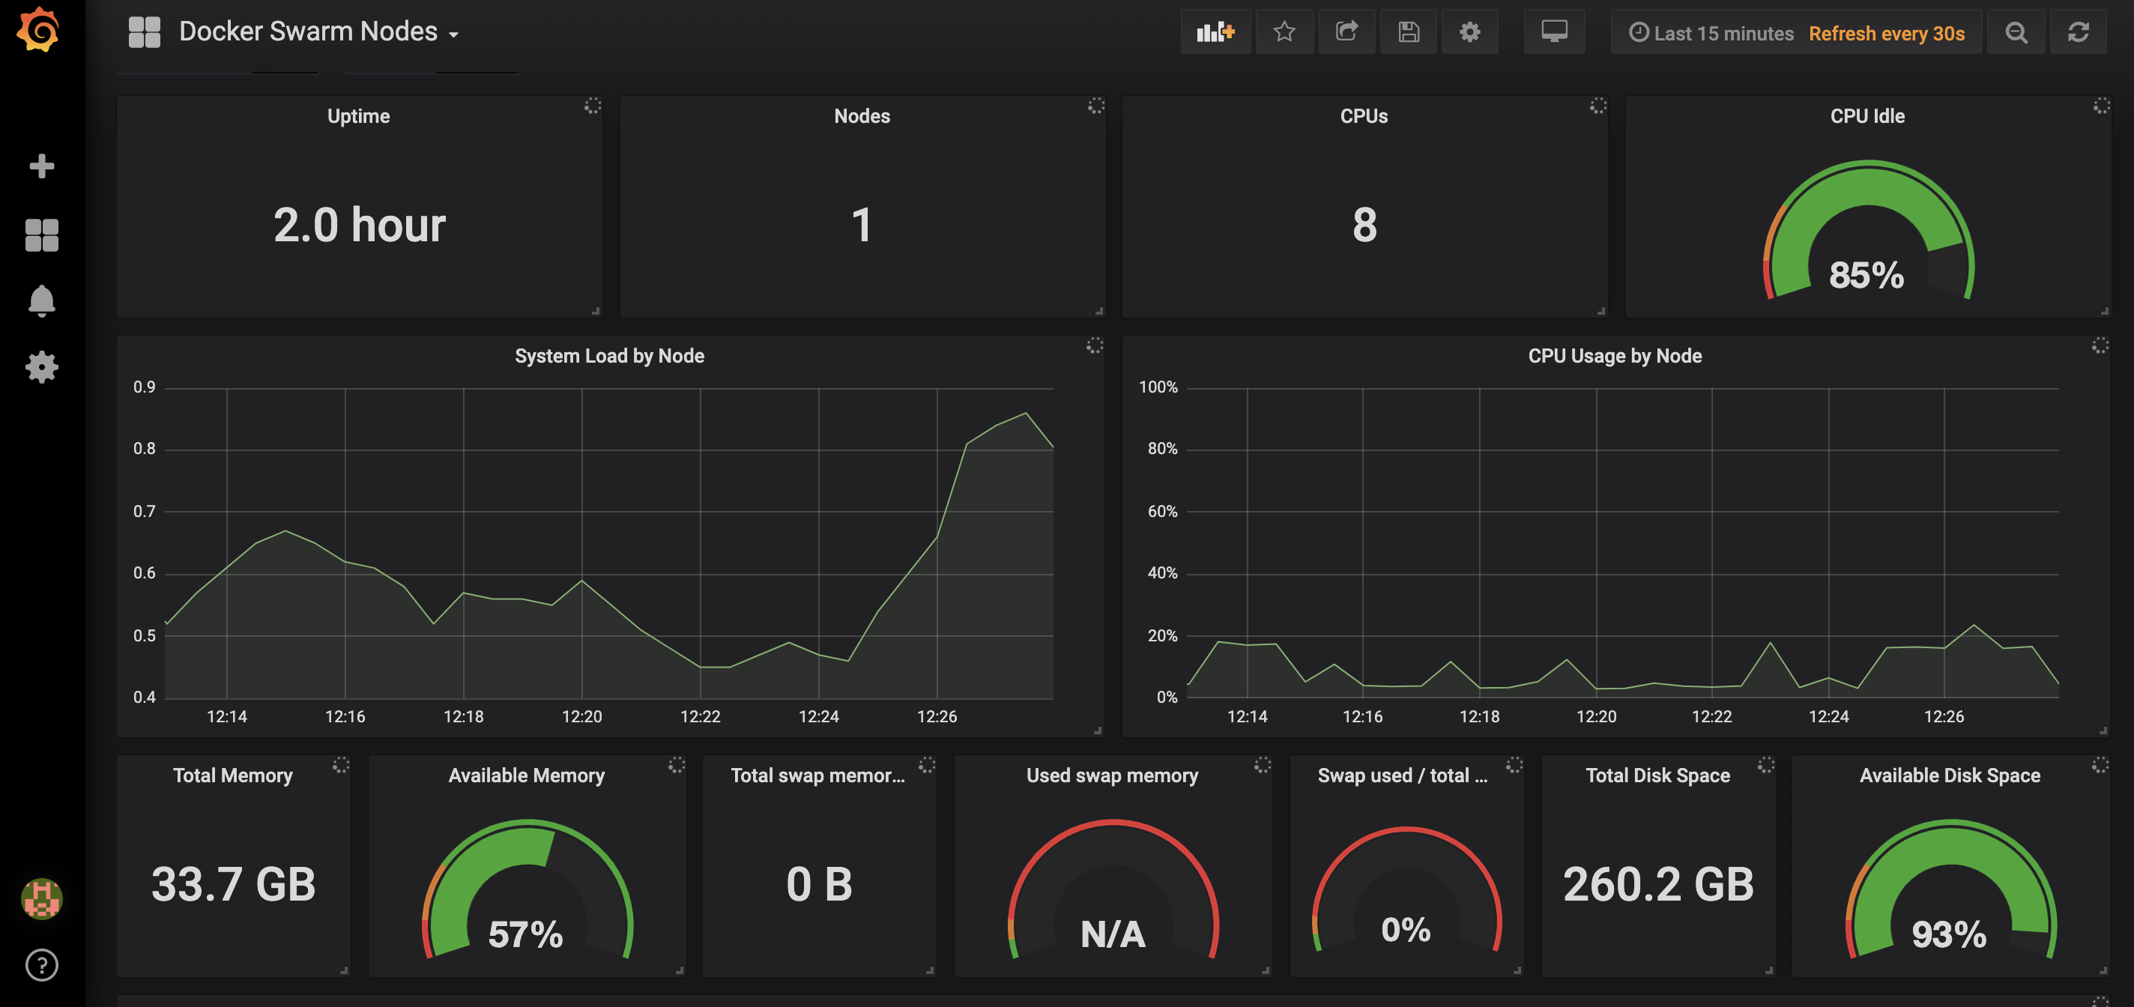This screenshot has height=1007, width=2134.
Task: Star this dashboard as favorite
Action: [x=1284, y=32]
